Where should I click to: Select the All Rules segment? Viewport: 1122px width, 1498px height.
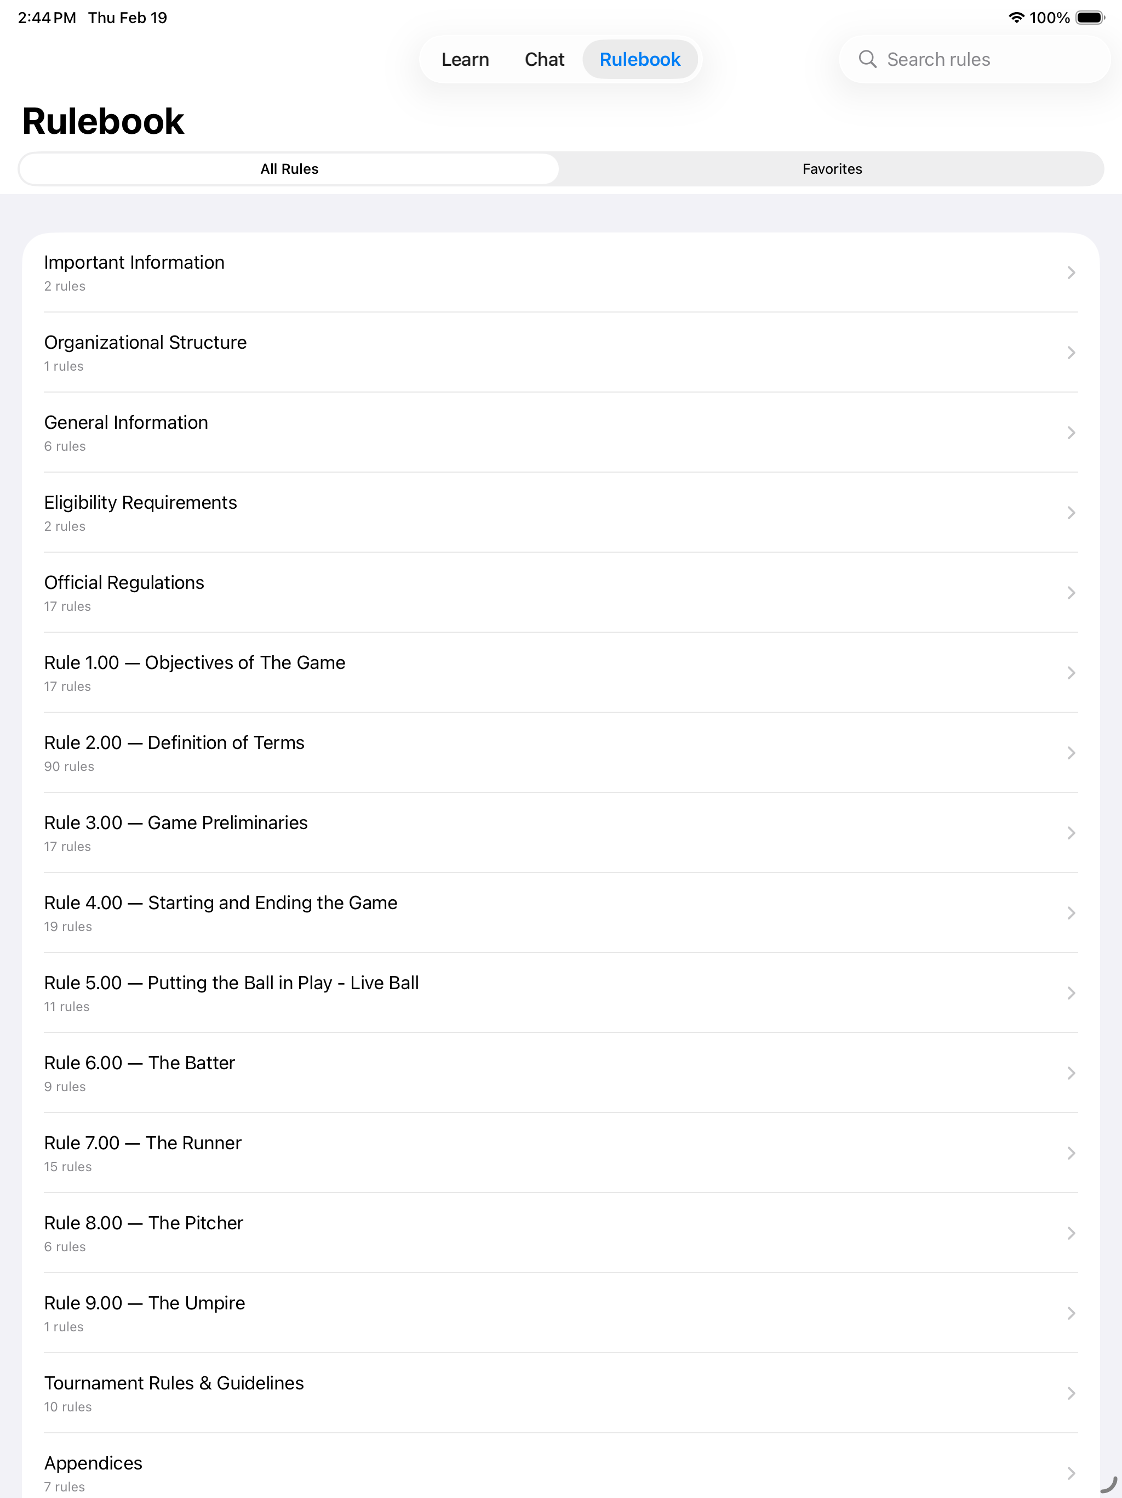[289, 169]
